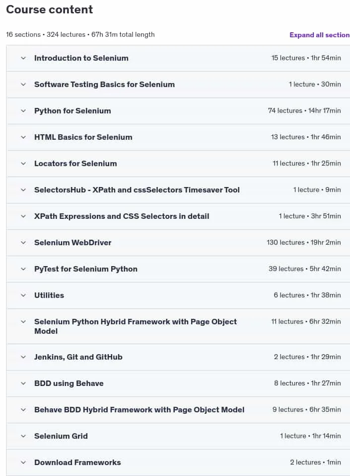
Task: Expand HTML Basics for Selenium chevron
Action: tap(23, 137)
